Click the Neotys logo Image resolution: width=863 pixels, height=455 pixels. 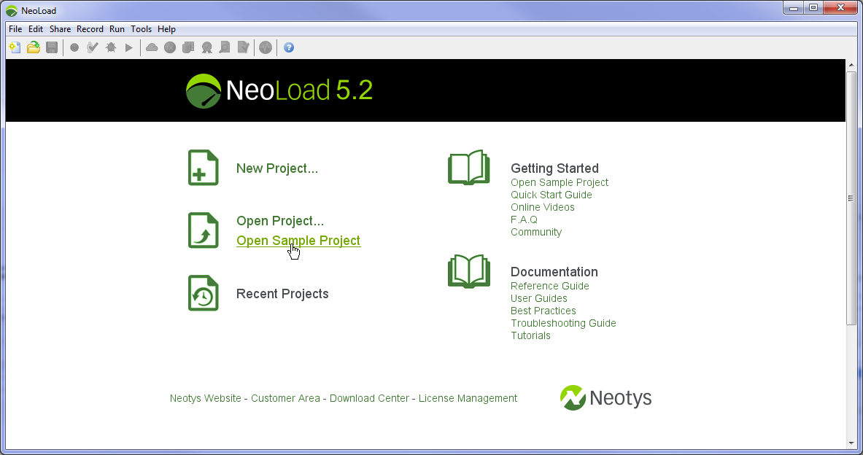point(605,398)
